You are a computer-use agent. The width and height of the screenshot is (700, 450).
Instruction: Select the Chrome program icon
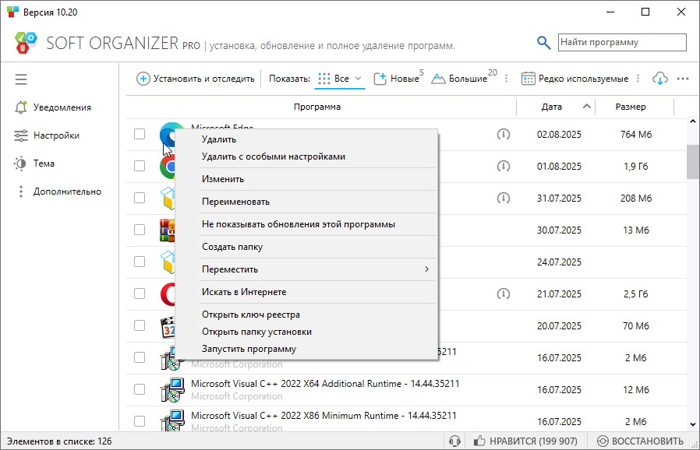pos(168,167)
